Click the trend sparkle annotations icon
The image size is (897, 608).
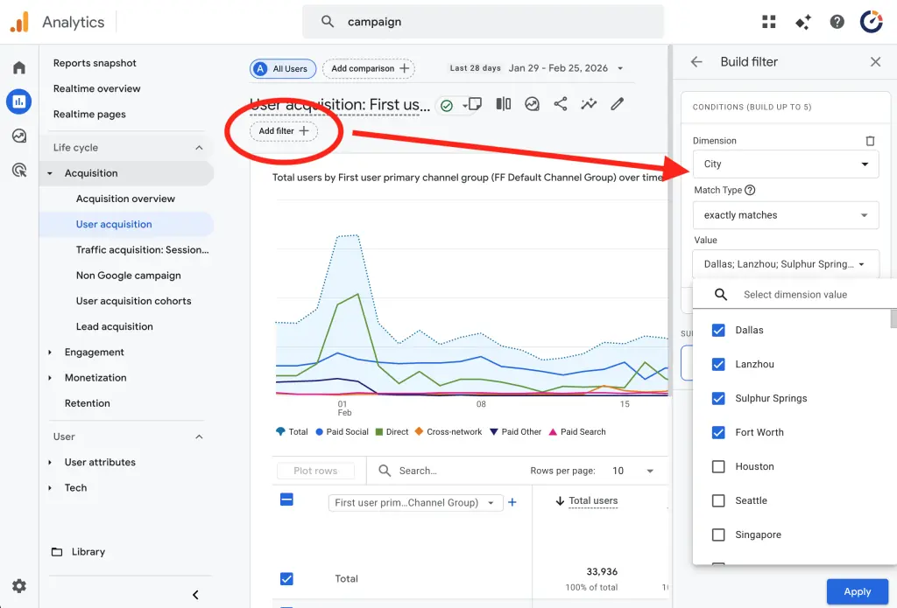pos(589,104)
